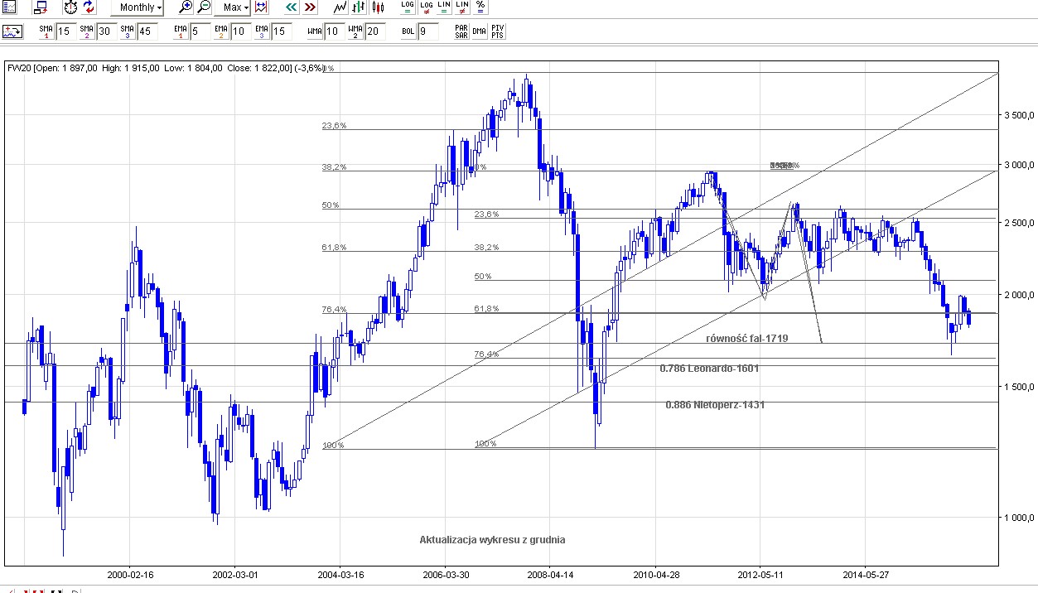This screenshot has width=1038, height=593.
Task: Click the 2008-04-14 date axis label
Action: pos(551,573)
